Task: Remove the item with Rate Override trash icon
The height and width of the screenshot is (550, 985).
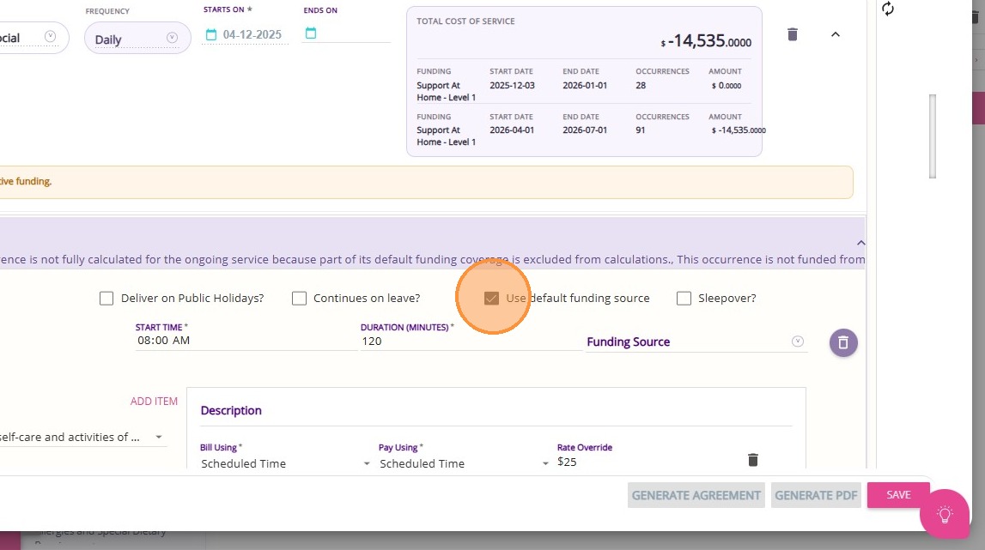Action: 753,460
